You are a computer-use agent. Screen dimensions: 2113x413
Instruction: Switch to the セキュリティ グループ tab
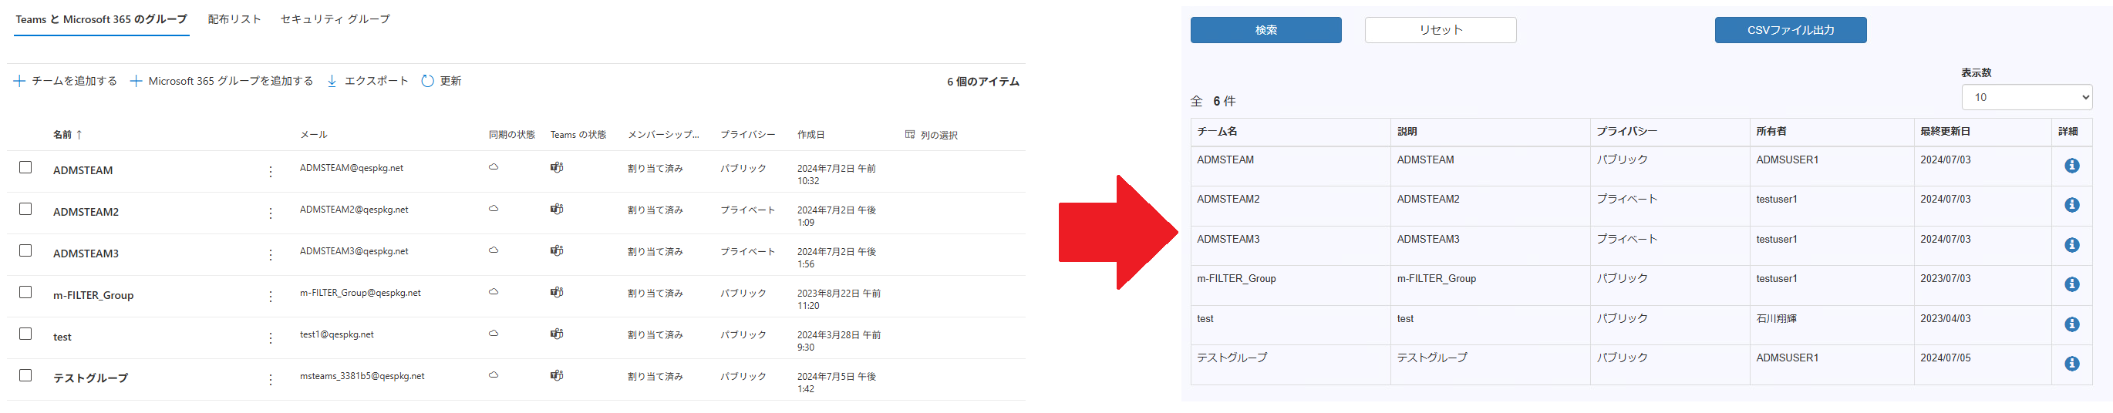(335, 18)
